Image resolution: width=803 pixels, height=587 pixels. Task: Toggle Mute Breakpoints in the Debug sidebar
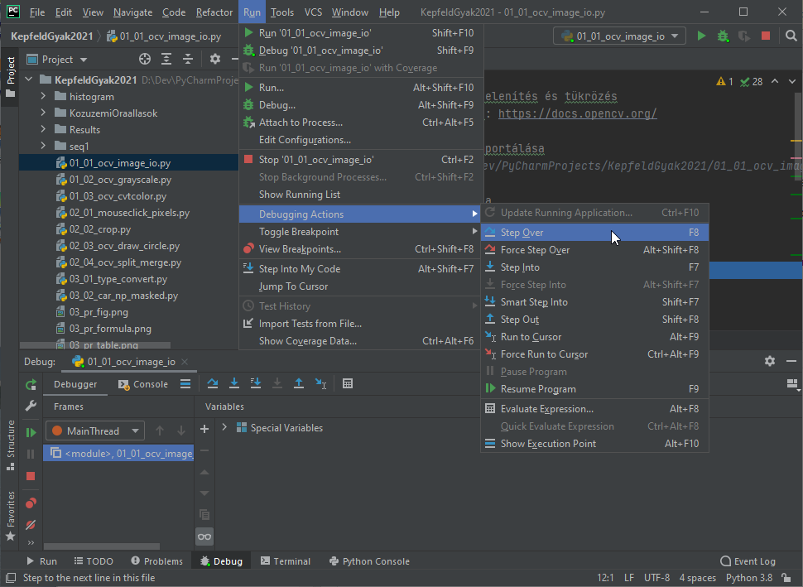pyautogui.click(x=31, y=525)
